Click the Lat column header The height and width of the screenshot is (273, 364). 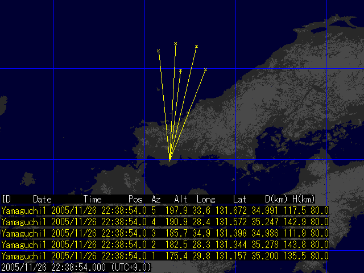pyautogui.click(x=240, y=200)
